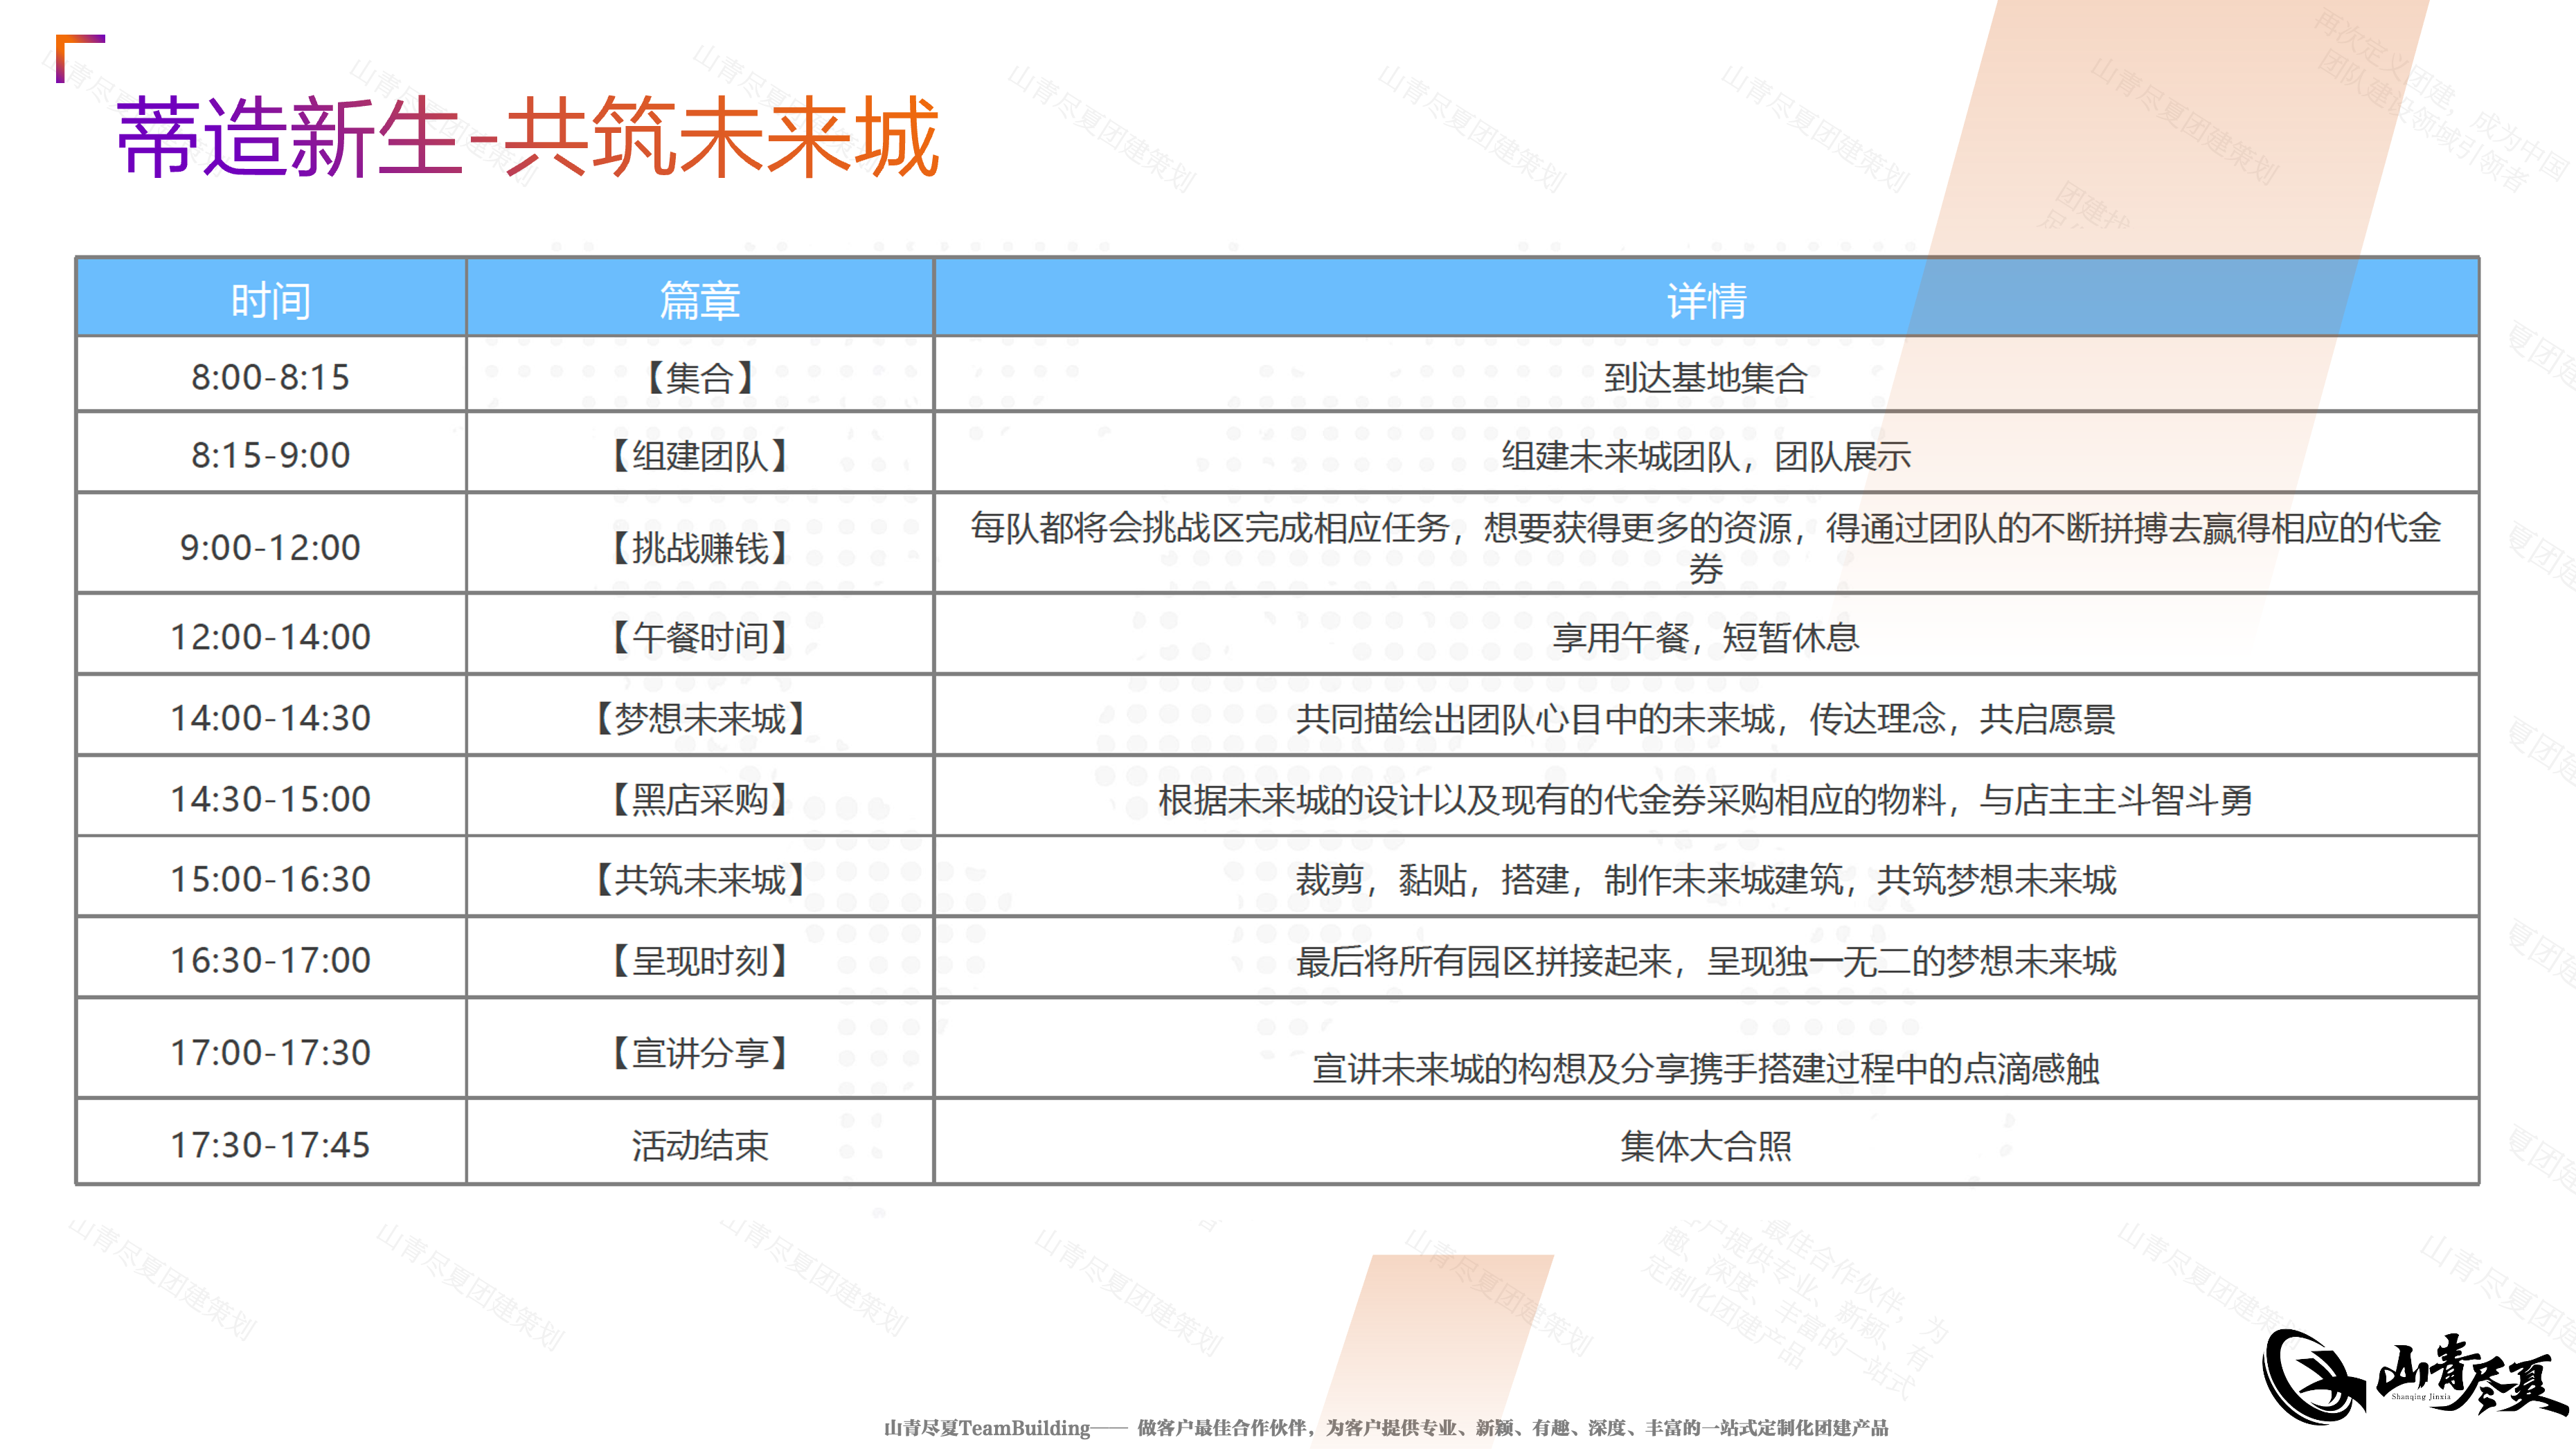Click the 【黑店采购】 chapter cell
Image resolution: width=2576 pixels, height=1449 pixels.
[x=700, y=799]
